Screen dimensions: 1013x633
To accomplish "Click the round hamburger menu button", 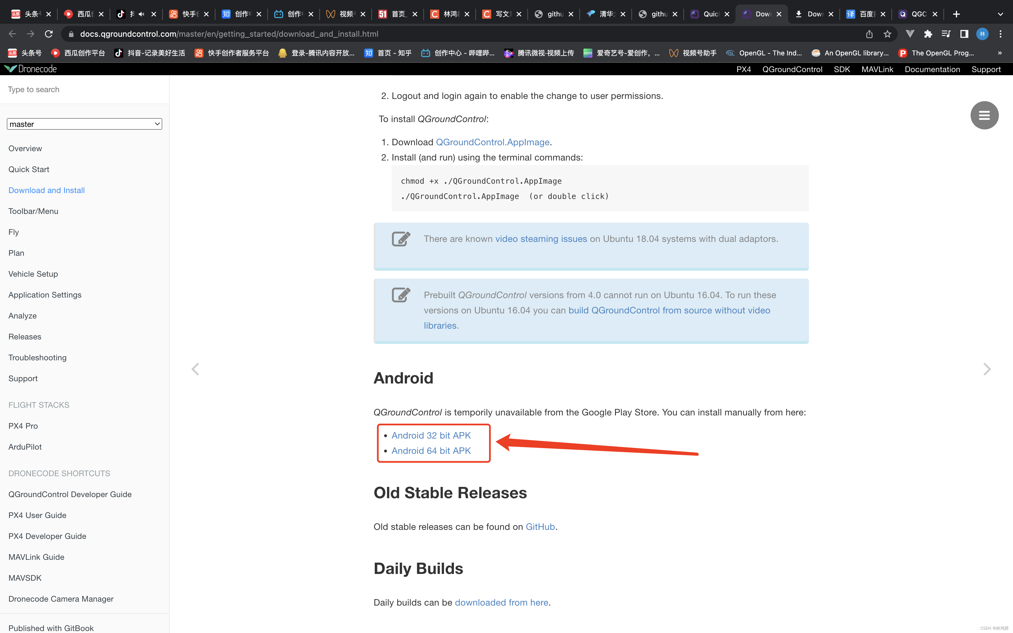I will click(984, 115).
